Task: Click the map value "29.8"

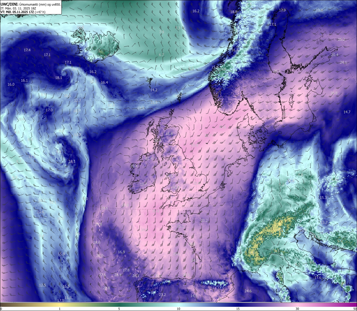Action: (x=98, y=225)
